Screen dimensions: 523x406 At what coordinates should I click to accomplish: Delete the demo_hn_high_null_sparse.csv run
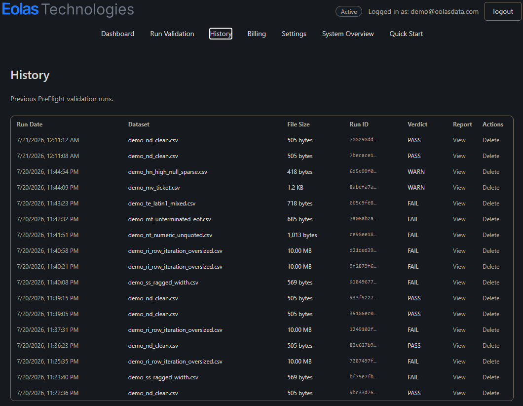pos(490,171)
